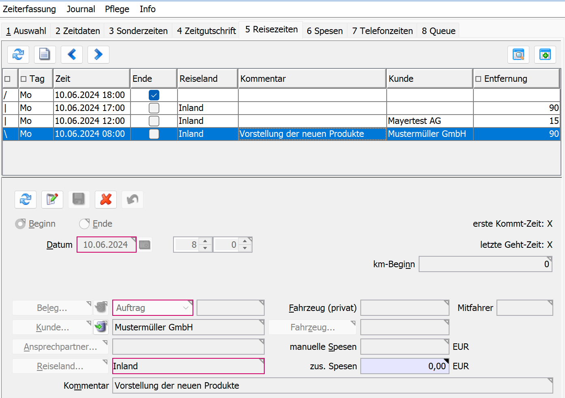Viewport: 565px width, 398px height.
Task: Open the search magnifier icon at top right
Action: [518, 54]
